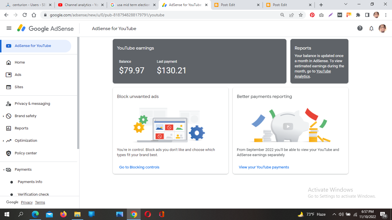Switch to centurion Users tab
392x220 pixels.
pos(29,5)
